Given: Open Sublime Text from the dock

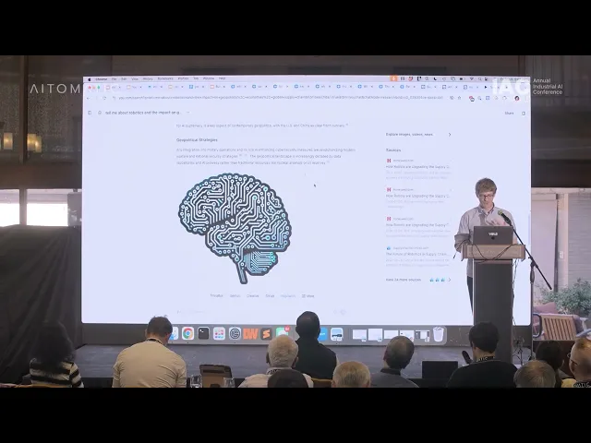Looking at the screenshot, I should (x=266, y=334).
